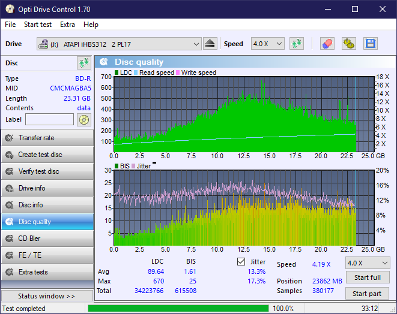Viewport: 397px width, 314px height.
Task: Open the Start test menu
Action: (38, 25)
